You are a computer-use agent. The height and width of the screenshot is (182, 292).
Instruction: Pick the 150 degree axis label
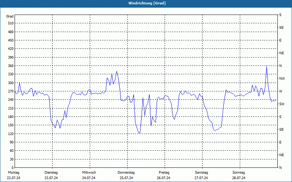coord(11,125)
